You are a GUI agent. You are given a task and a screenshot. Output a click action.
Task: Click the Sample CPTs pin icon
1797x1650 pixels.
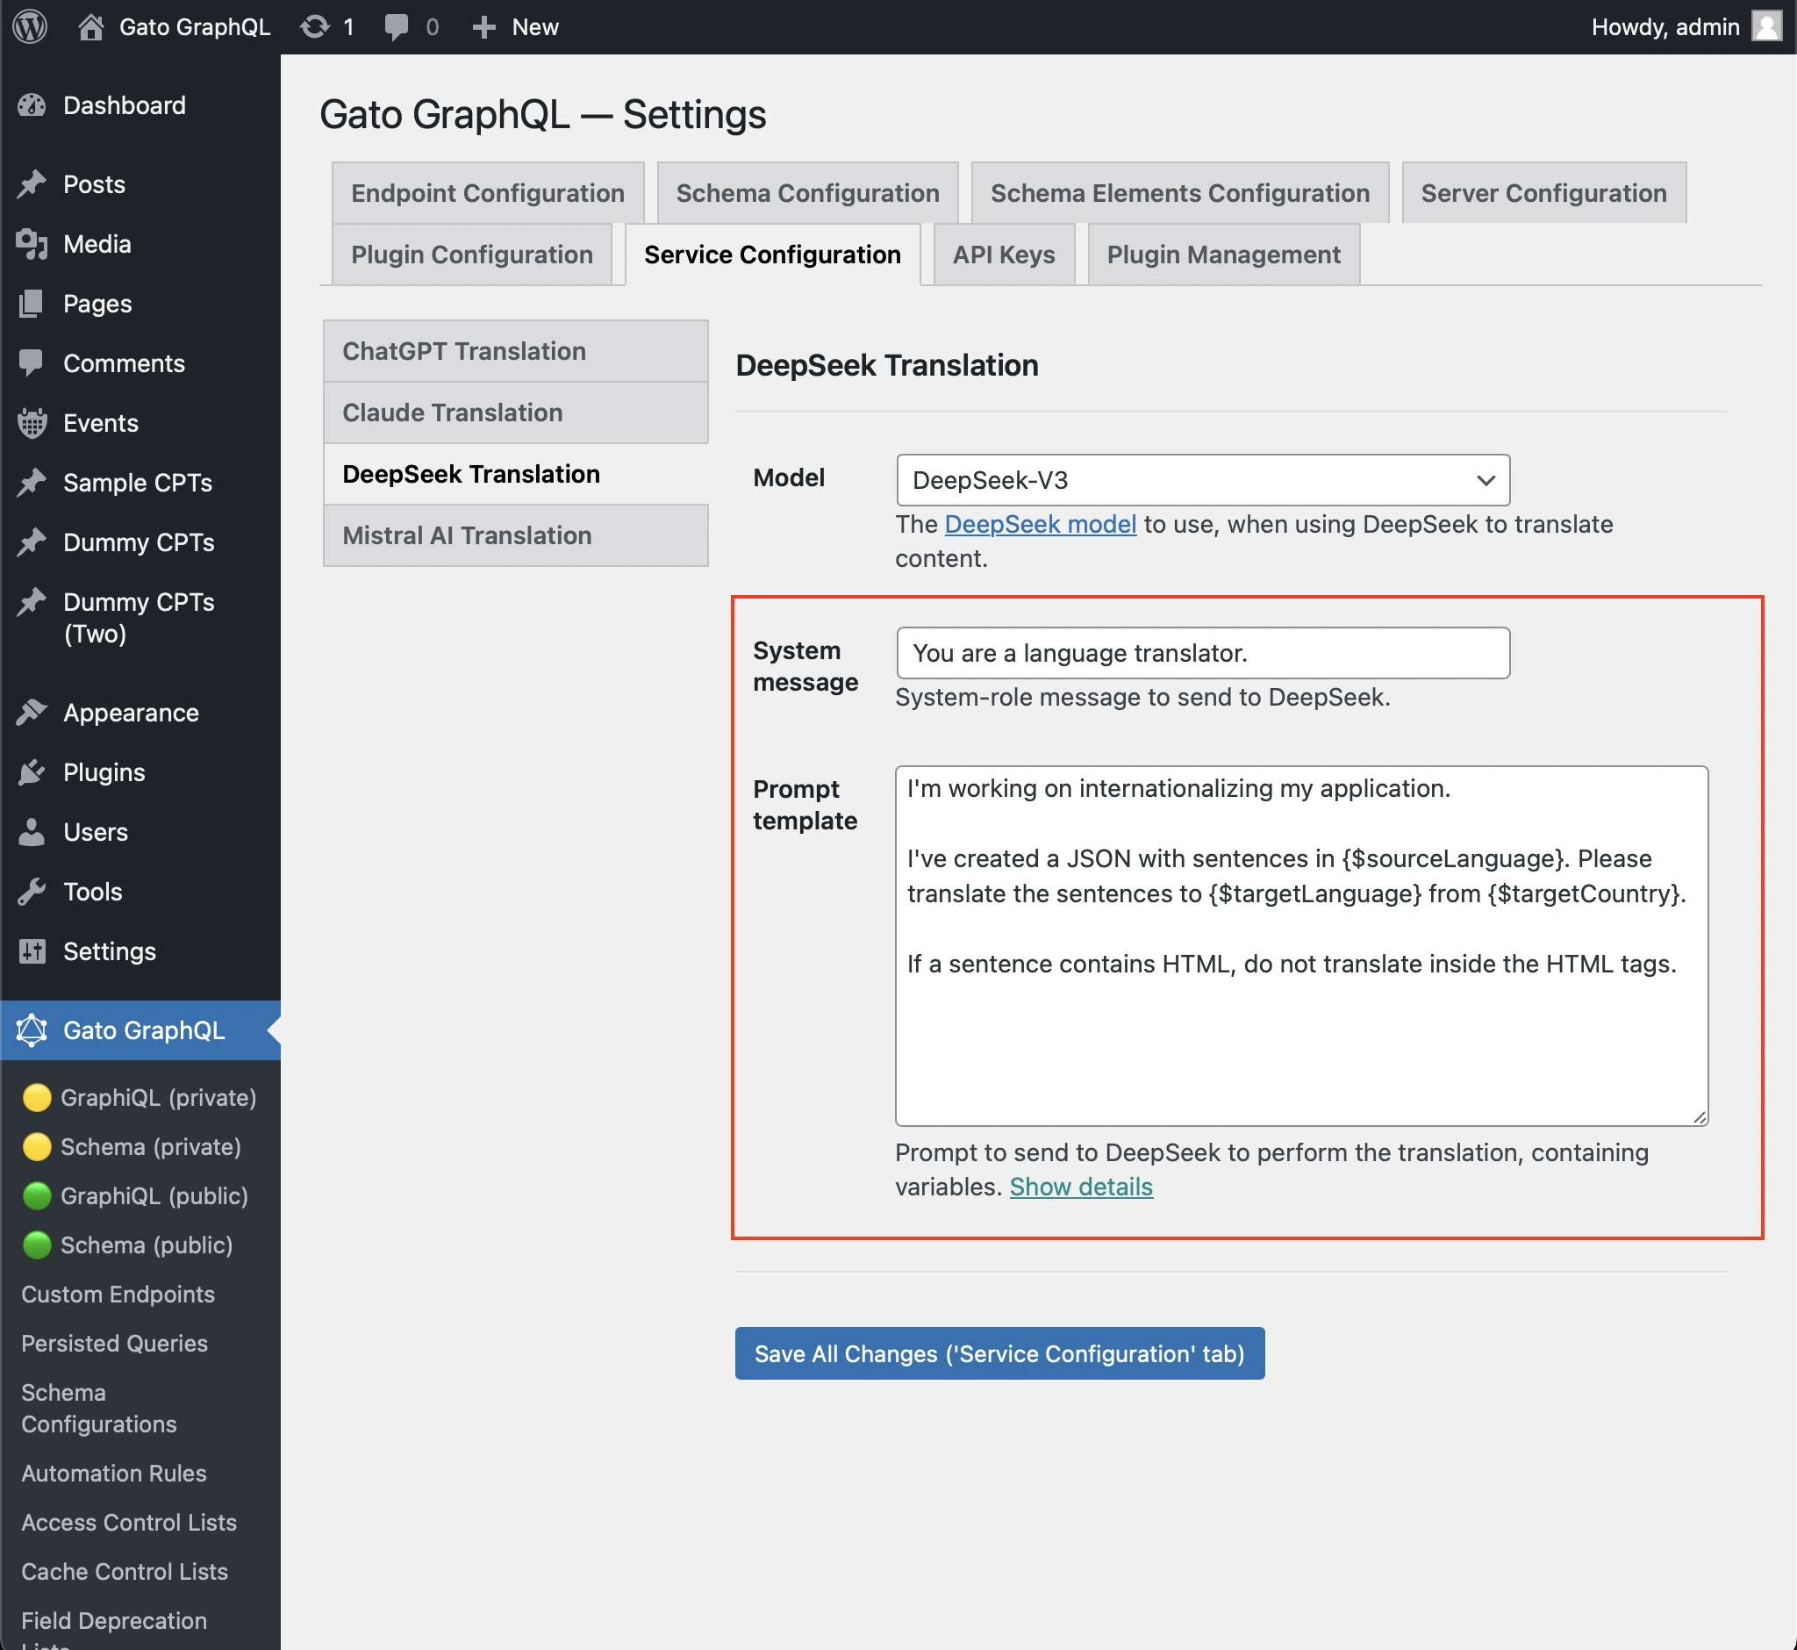pos(32,482)
